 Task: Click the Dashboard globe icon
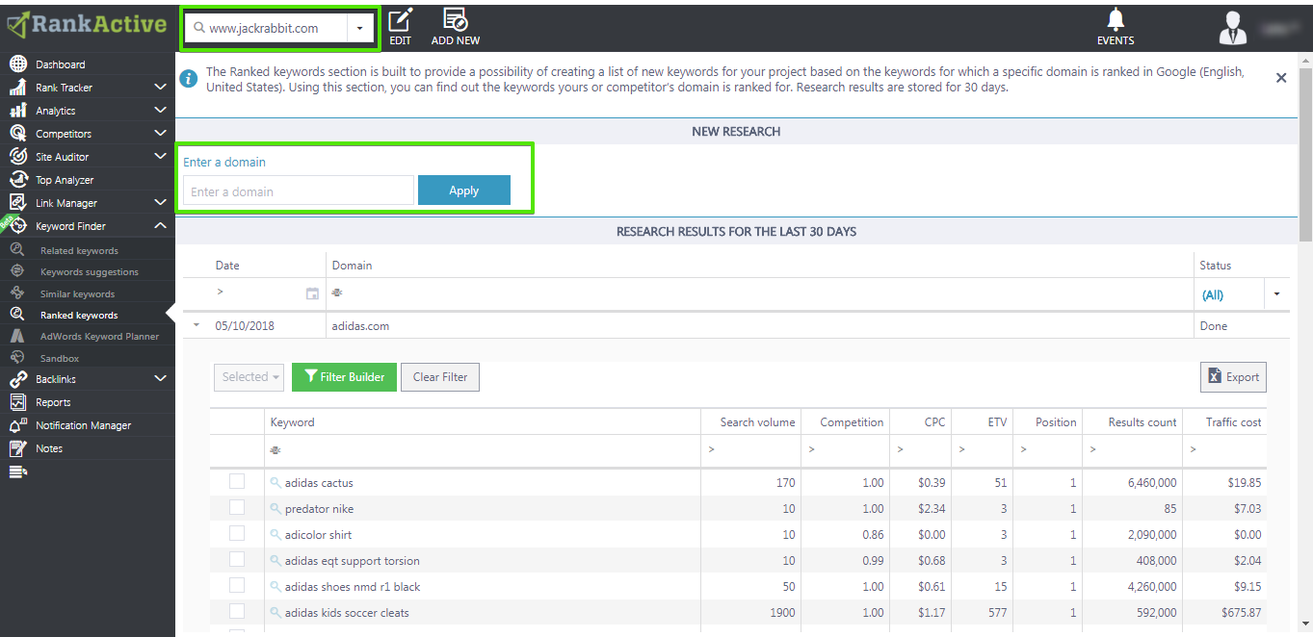pos(17,64)
